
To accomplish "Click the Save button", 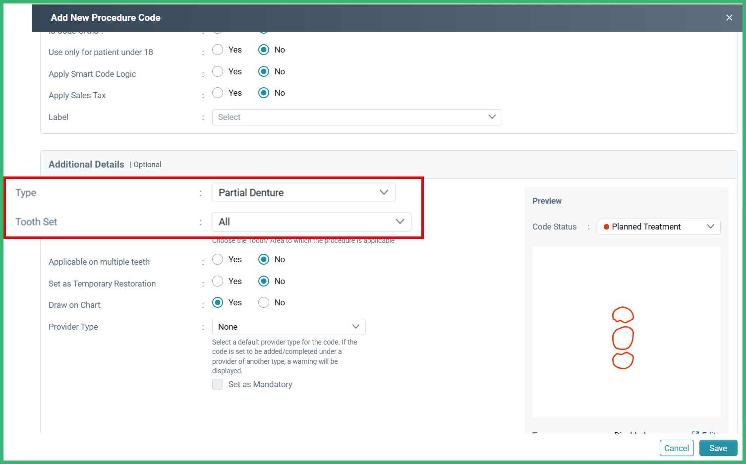I will (x=718, y=448).
